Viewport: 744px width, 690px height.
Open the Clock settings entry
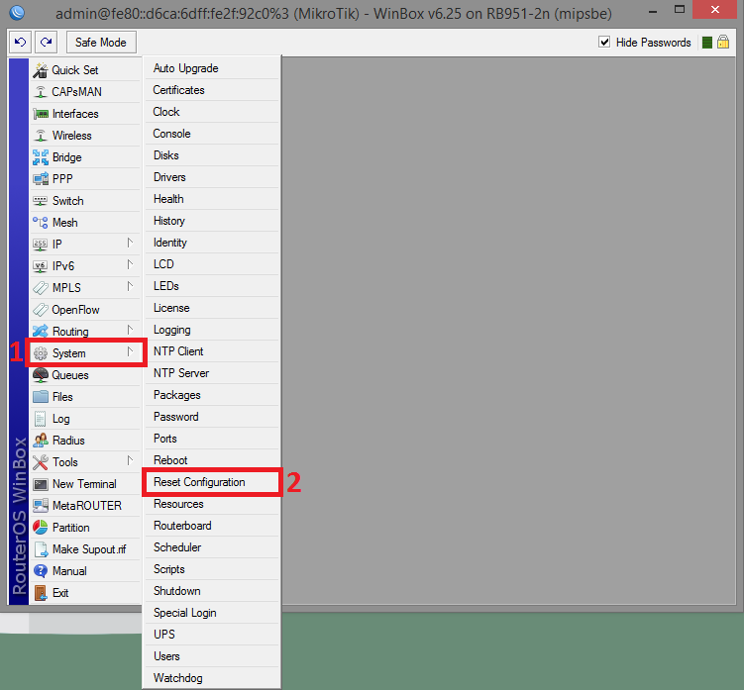pyautogui.click(x=212, y=112)
